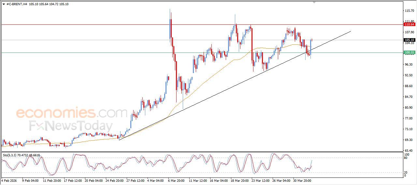
Task: Select the green 100.55 price label
Action: pos(409,53)
